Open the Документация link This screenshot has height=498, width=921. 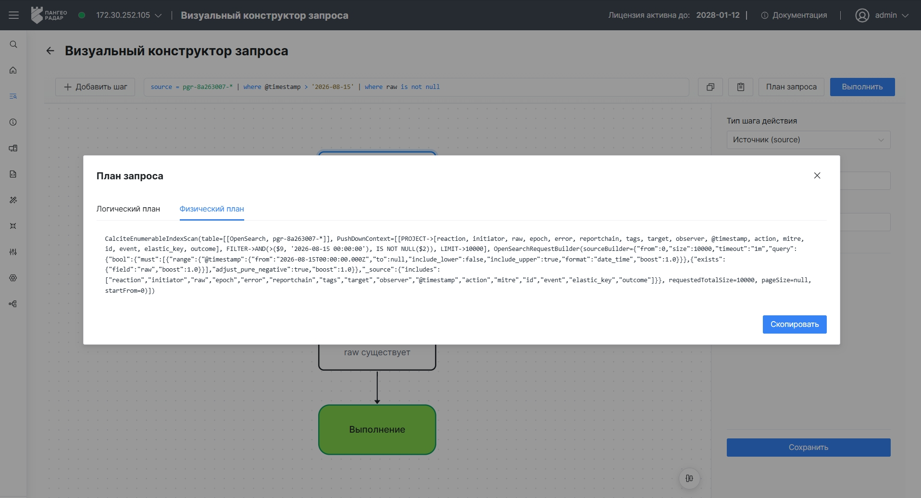click(x=794, y=15)
